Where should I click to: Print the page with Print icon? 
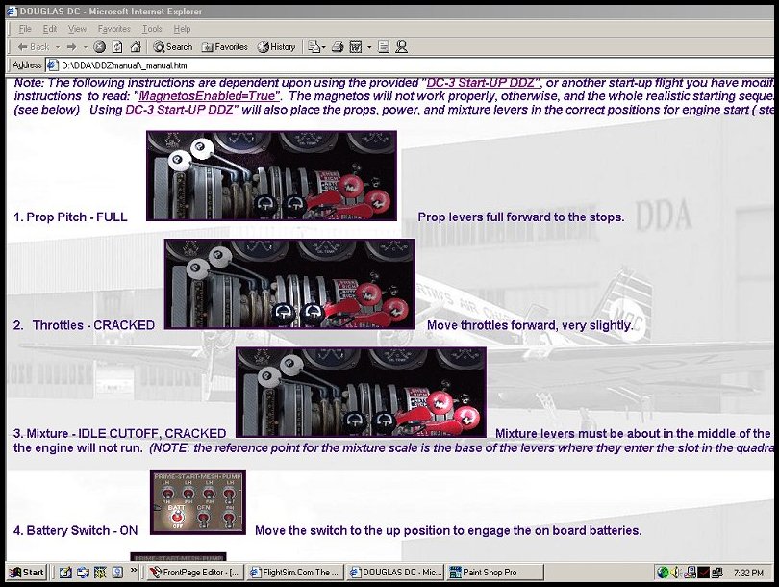338,47
